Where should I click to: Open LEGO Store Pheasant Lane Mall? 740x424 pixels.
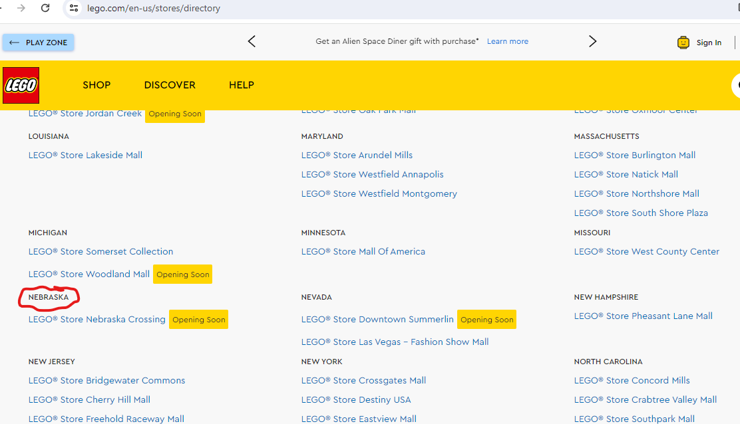click(x=644, y=316)
